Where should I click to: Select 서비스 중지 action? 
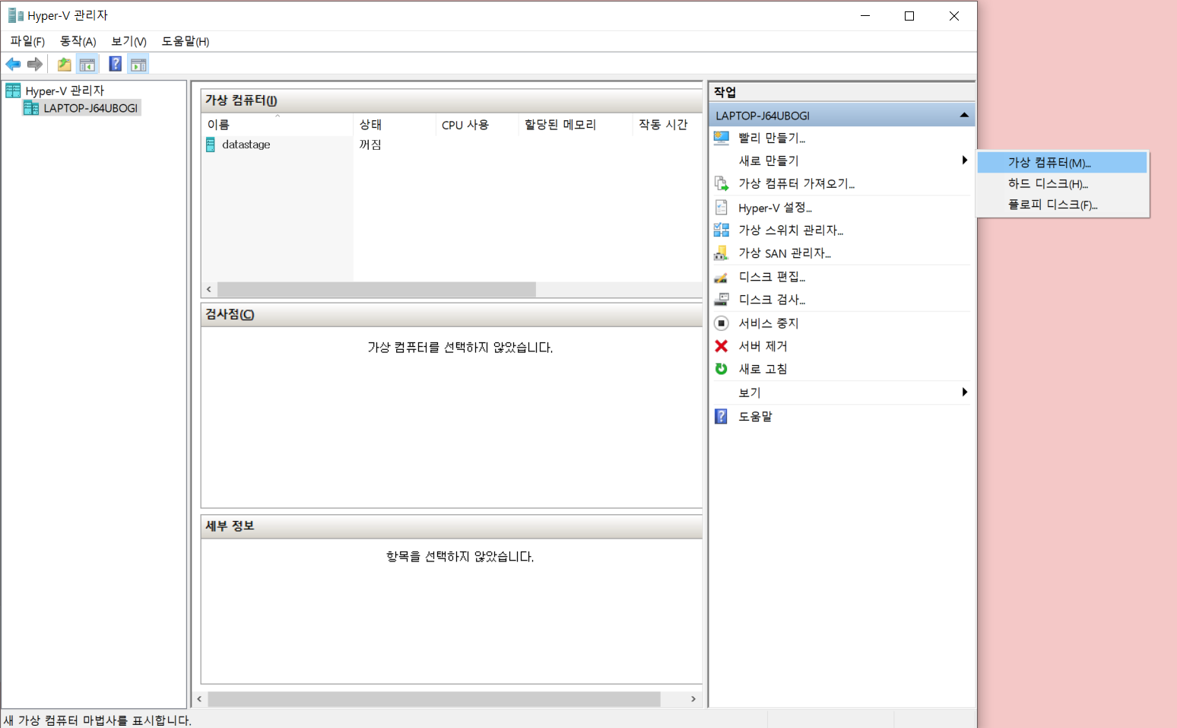[x=769, y=323]
